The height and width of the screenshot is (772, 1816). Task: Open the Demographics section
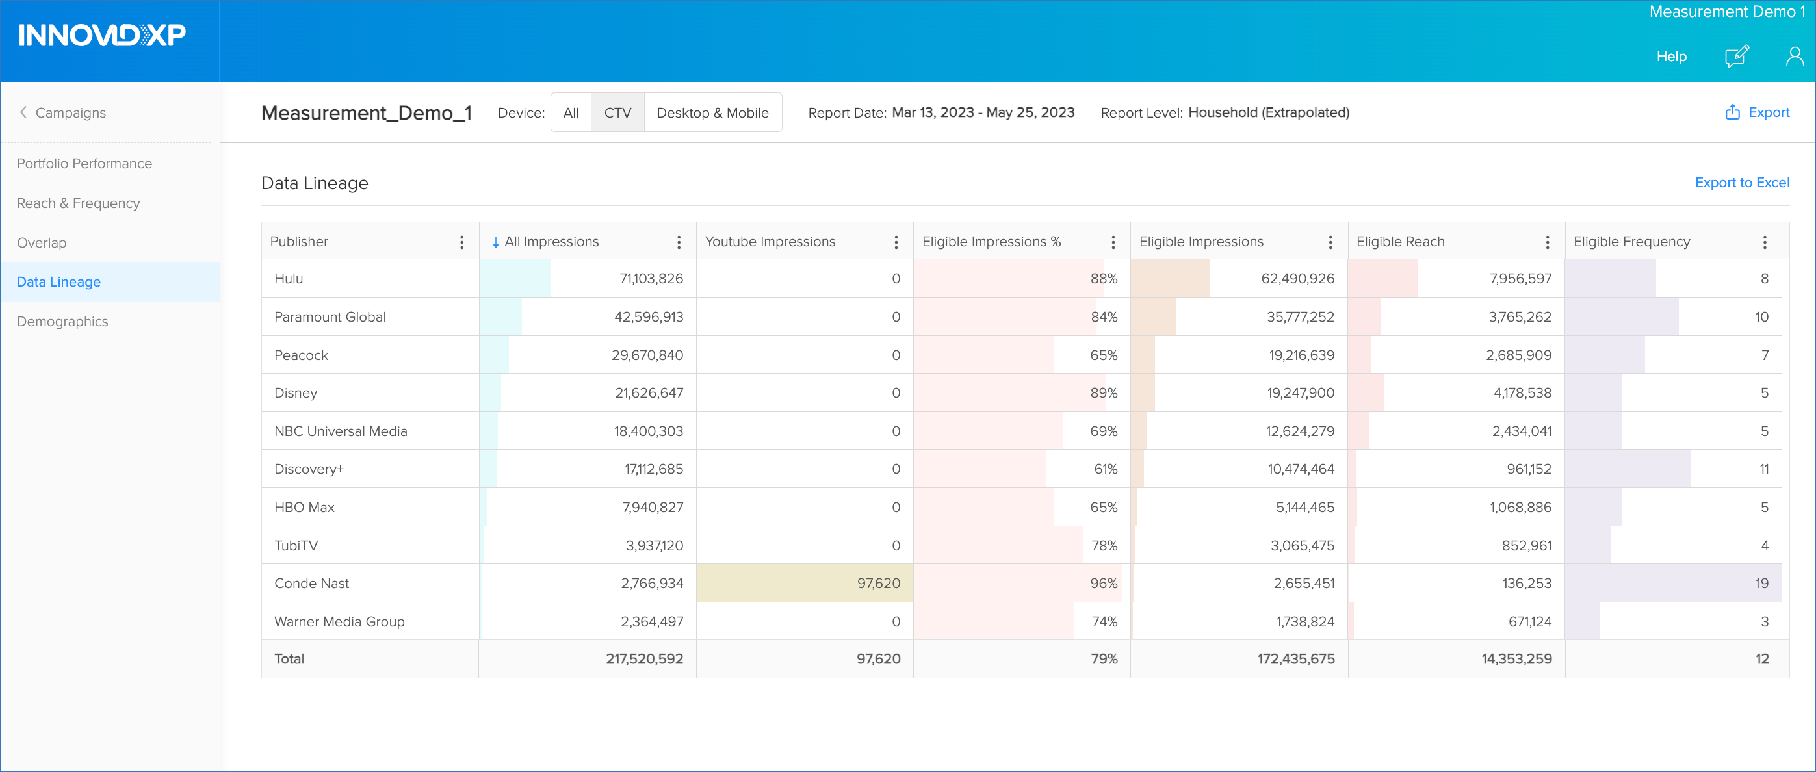pos(62,321)
